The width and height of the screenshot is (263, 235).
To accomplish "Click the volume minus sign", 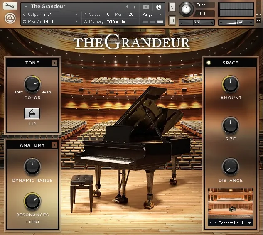I will [x=221, y=23].
